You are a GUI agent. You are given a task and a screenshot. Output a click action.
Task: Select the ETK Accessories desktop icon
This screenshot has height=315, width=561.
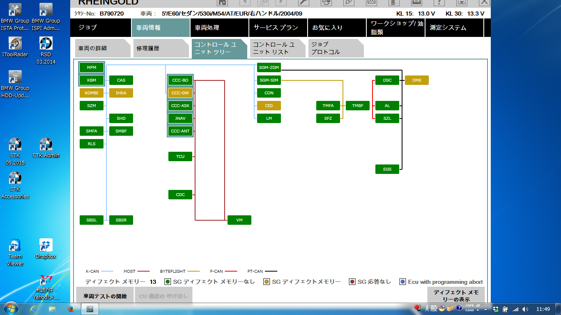tap(15, 185)
